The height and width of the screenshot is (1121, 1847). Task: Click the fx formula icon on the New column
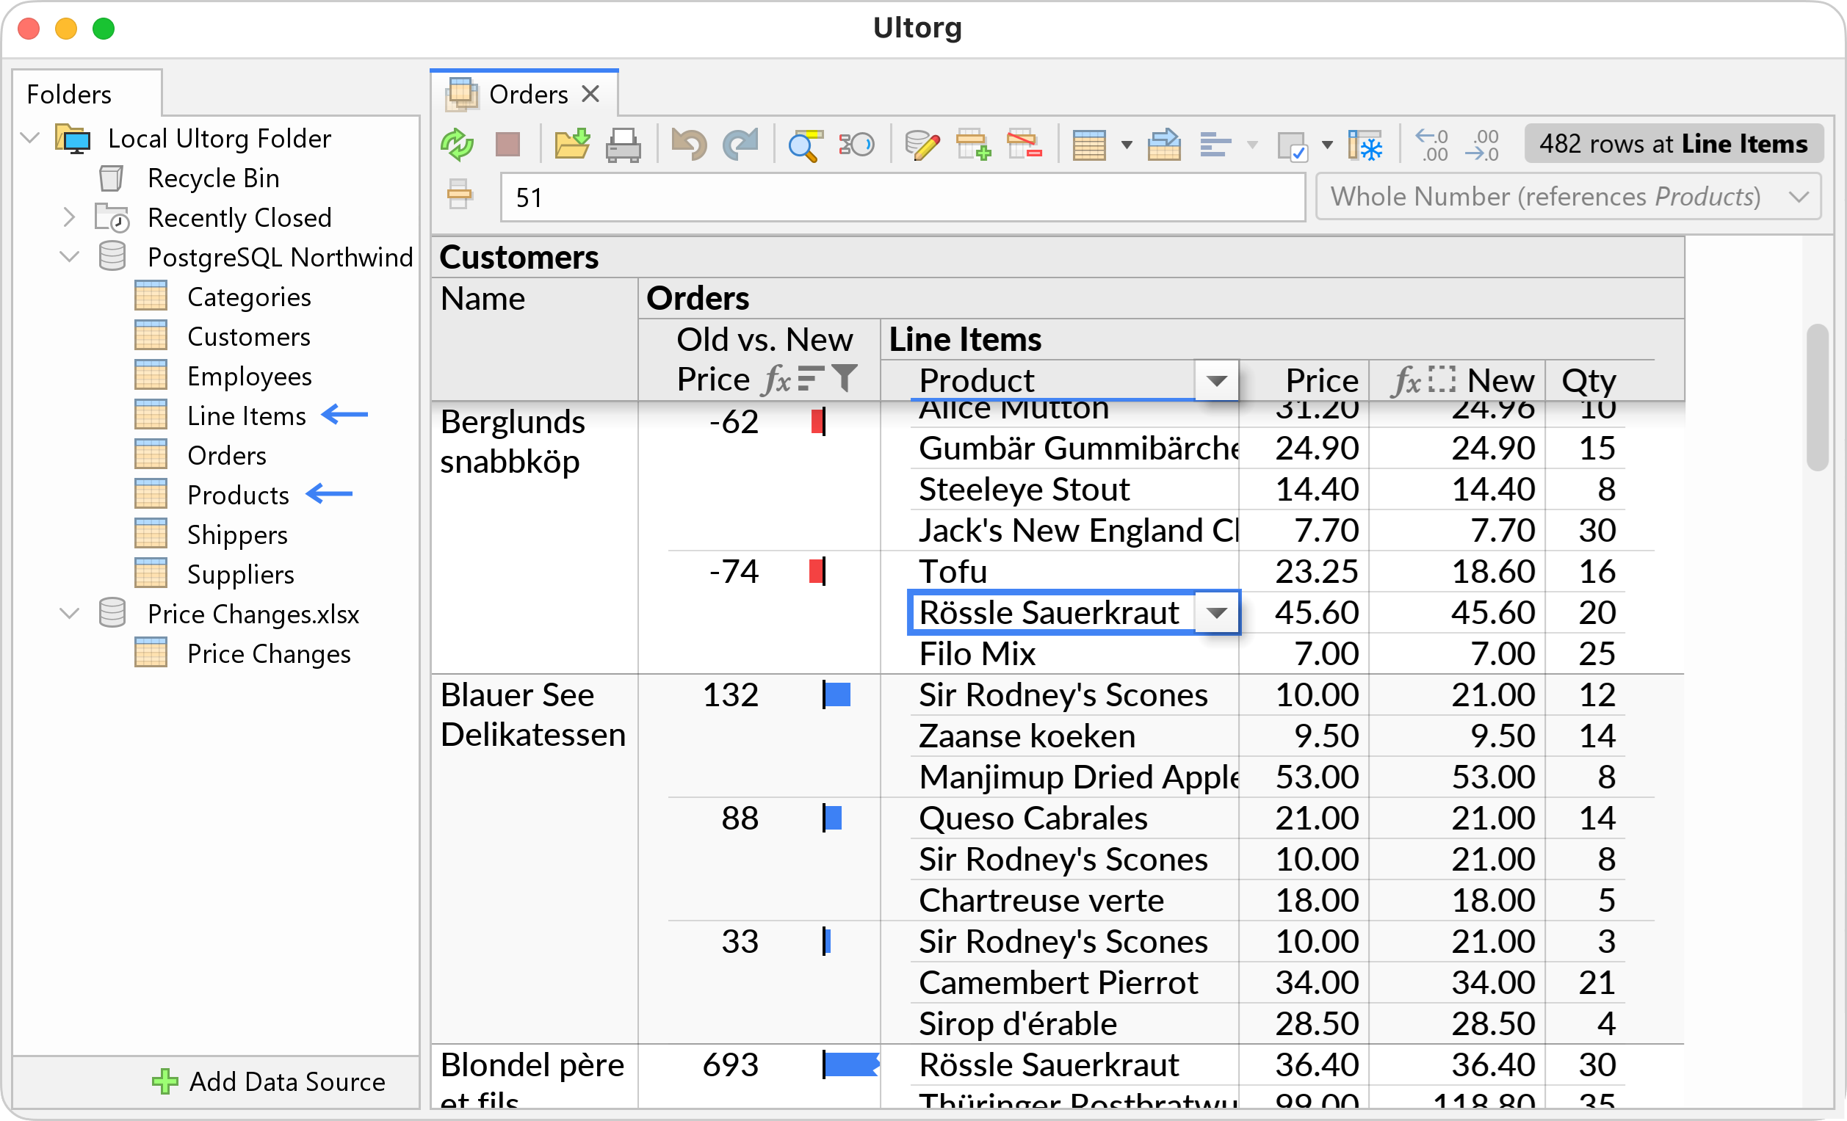(1408, 380)
